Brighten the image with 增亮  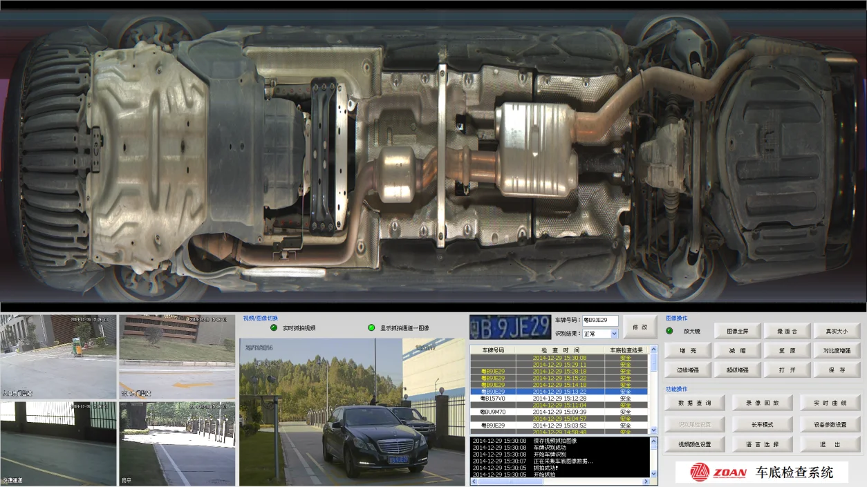tap(688, 350)
